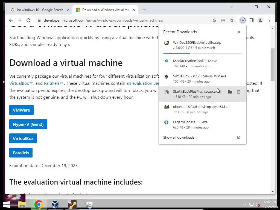This screenshot has height=210, width=280.
Task: Reload the Microsoft developer page
Action: 28,20
